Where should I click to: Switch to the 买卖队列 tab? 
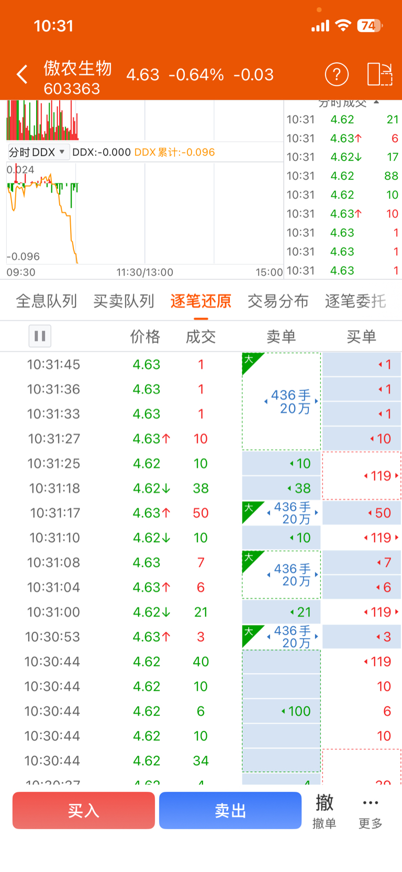pyautogui.click(x=124, y=301)
